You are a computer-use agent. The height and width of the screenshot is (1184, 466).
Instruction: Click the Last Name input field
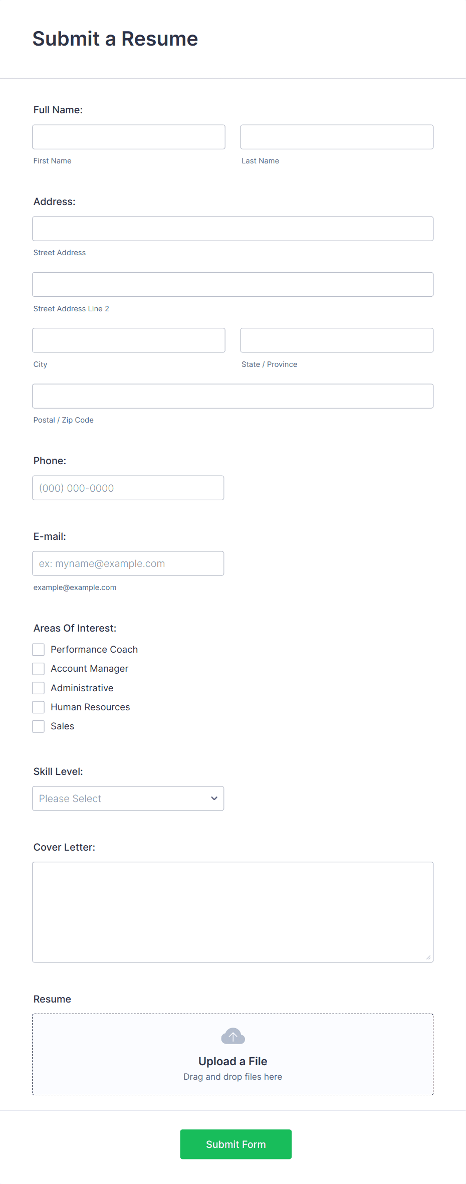pyautogui.click(x=336, y=137)
